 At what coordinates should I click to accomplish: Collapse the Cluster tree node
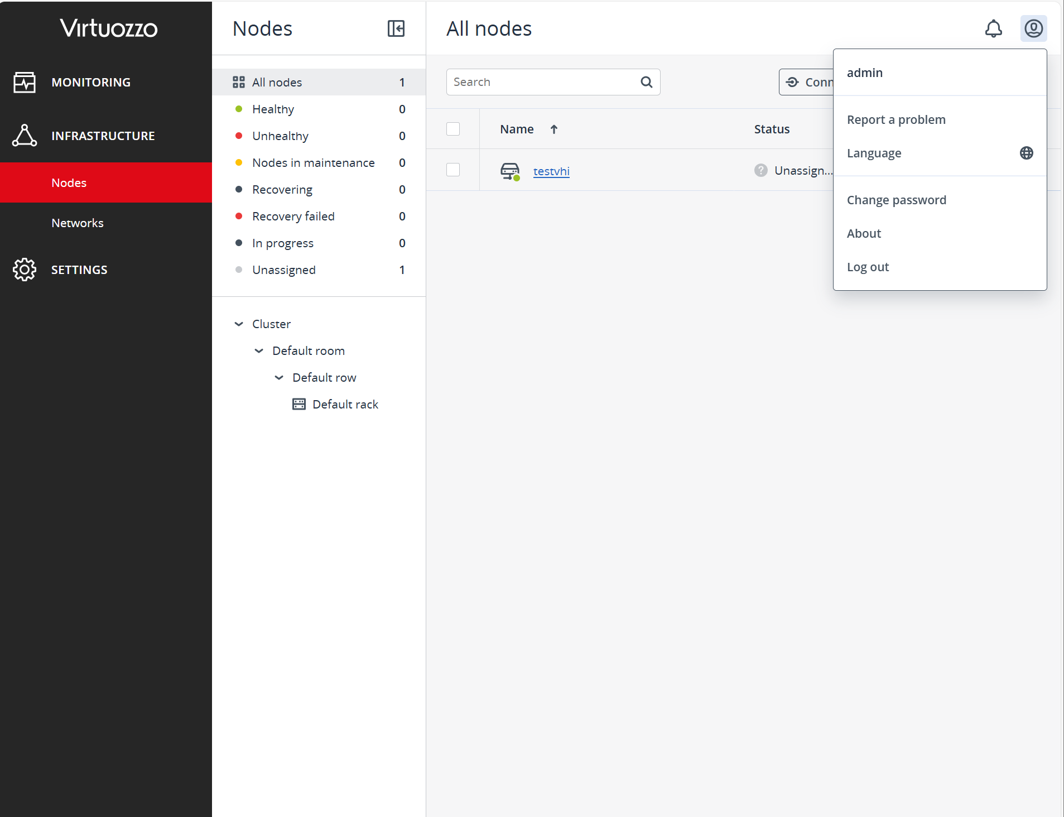pos(239,324)
